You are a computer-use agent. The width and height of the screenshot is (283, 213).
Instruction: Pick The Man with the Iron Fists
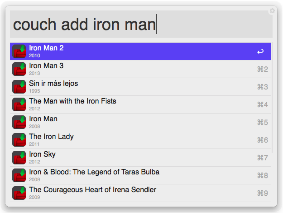[x=136, y=104]
